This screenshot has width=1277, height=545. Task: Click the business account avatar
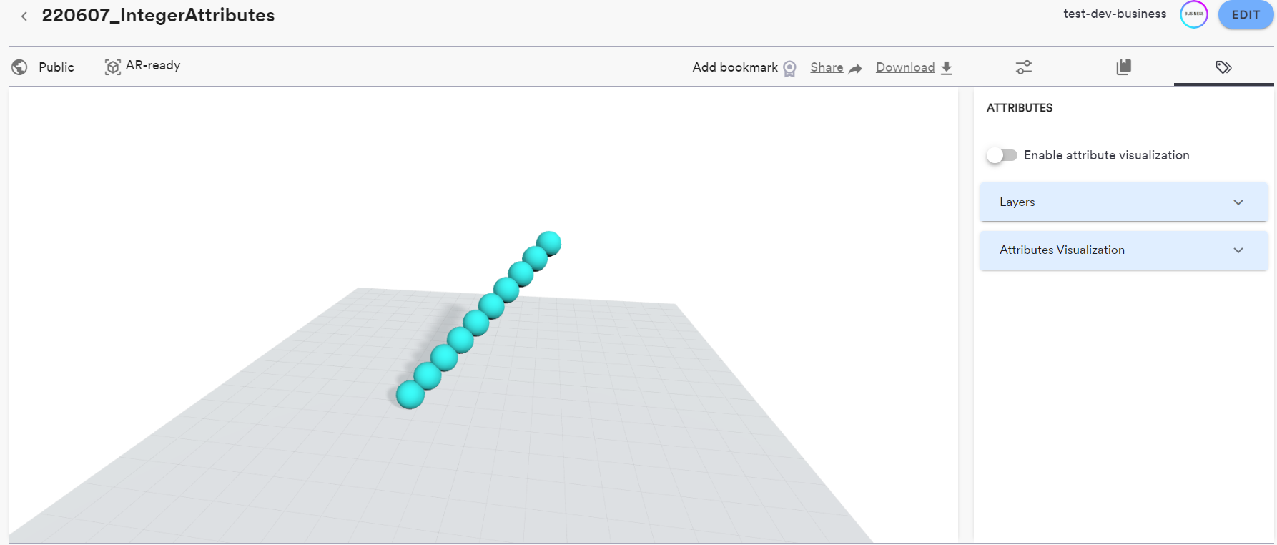click(x=1193, y=14)
